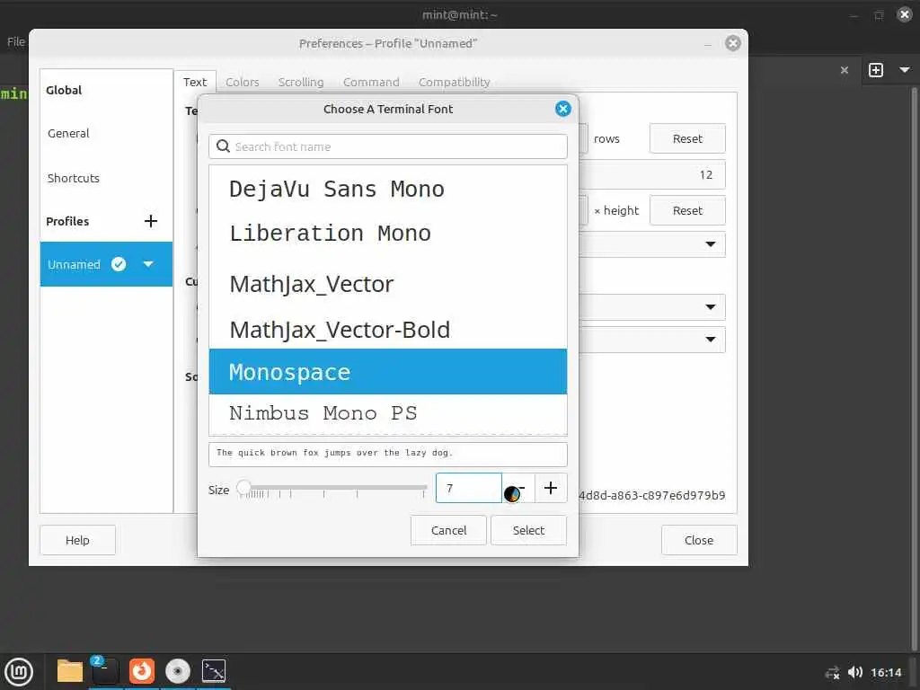Confirm font with Select button
This screenshot has width=920, height=690.
528,530
